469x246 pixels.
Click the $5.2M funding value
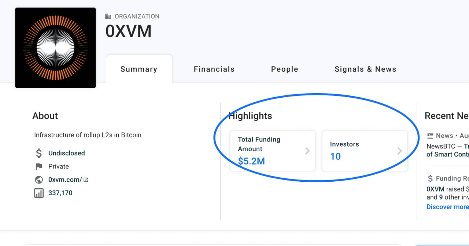(x=251, y=161)
